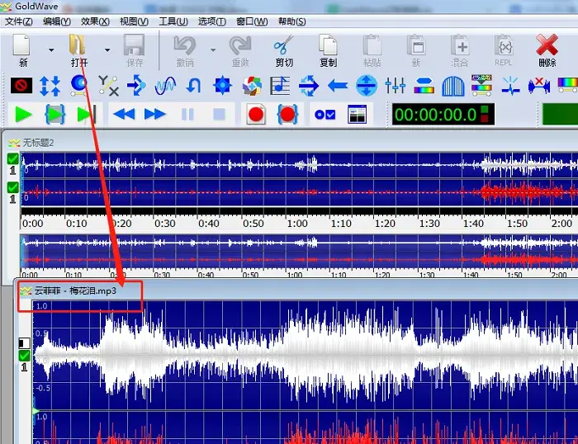The width and height of the screenshot is (578, 444).
Task: Click the Cut (剪切) scissors icon
Action: click(x=283, y=45)
